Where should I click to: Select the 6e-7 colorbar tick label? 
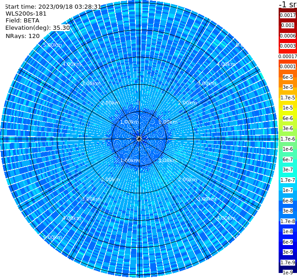pyautogui.click(x=288, y=159)
